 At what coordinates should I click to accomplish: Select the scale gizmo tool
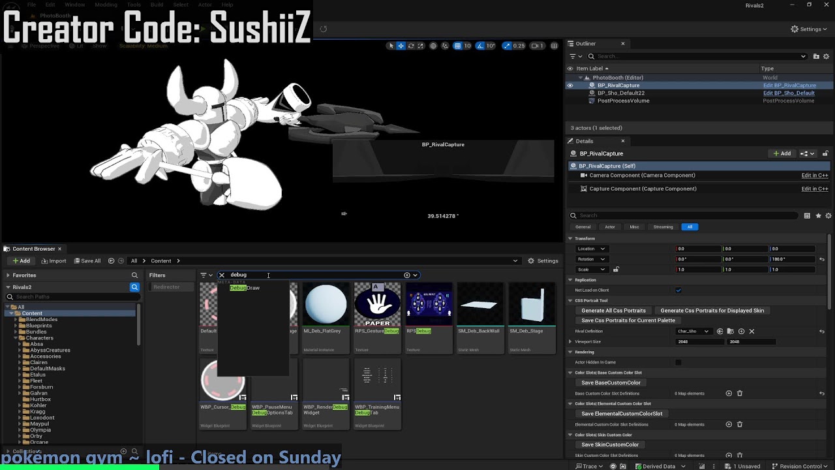click(420, 46)
